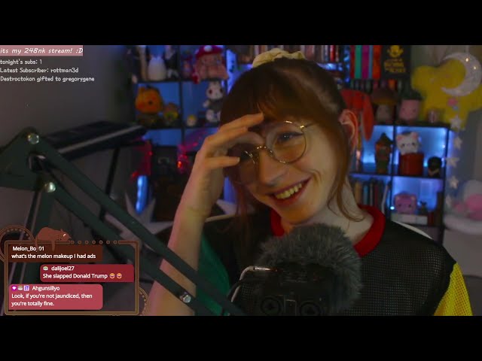This screenshot has width=482, height=361.
Task: Click the "its my 248nk stream! :D" banner
Action: 41,50
